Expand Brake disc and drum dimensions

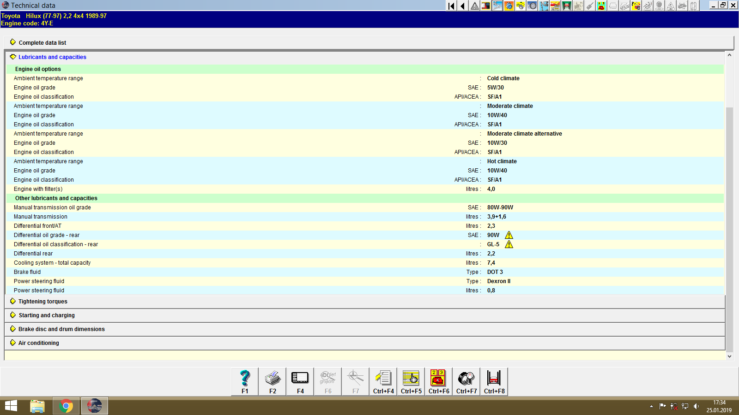[x=61, y=329]
